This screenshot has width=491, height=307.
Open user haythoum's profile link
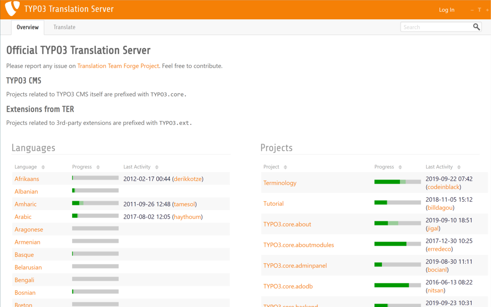pos(187,217)
